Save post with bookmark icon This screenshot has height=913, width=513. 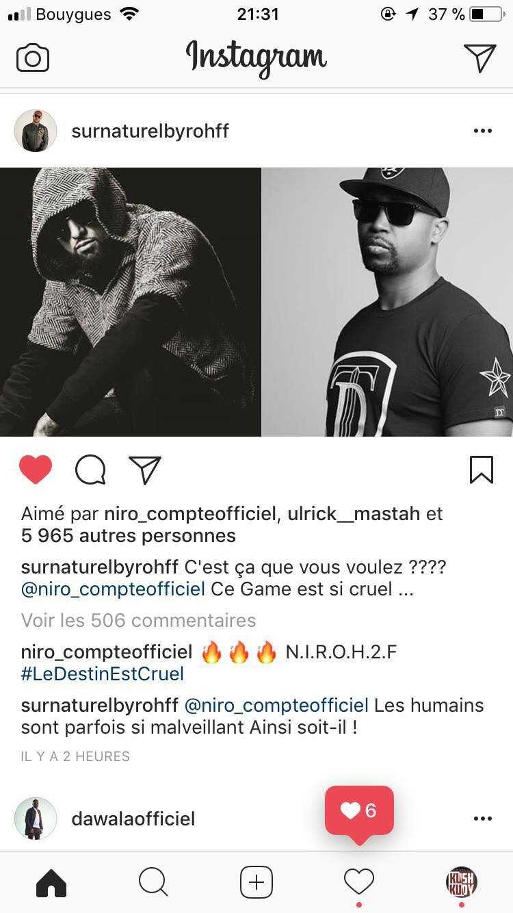pos(482,470)
